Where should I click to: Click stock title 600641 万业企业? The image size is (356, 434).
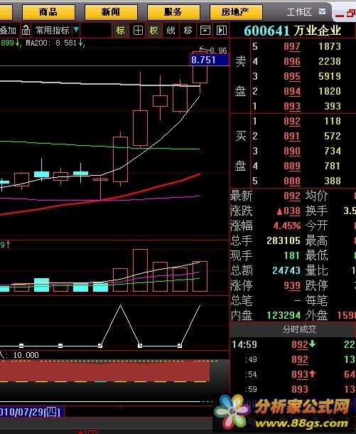tap(293, 31)
